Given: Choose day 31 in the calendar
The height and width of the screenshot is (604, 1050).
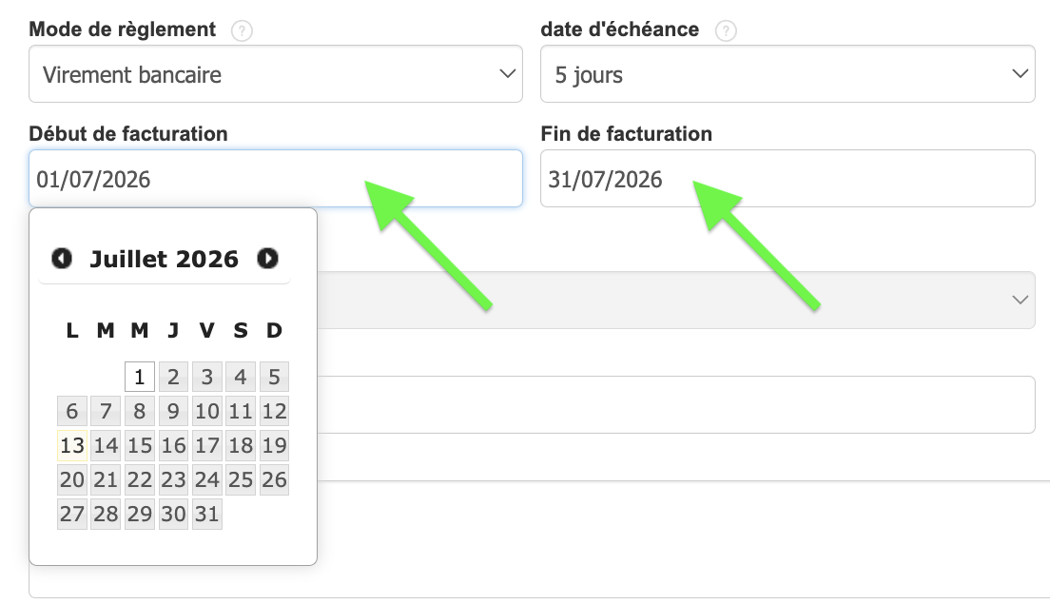Looking at the screenshot, I should [207, 514].
